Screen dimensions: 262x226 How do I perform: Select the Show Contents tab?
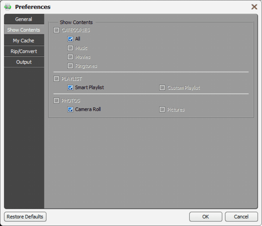pos(24,30)
